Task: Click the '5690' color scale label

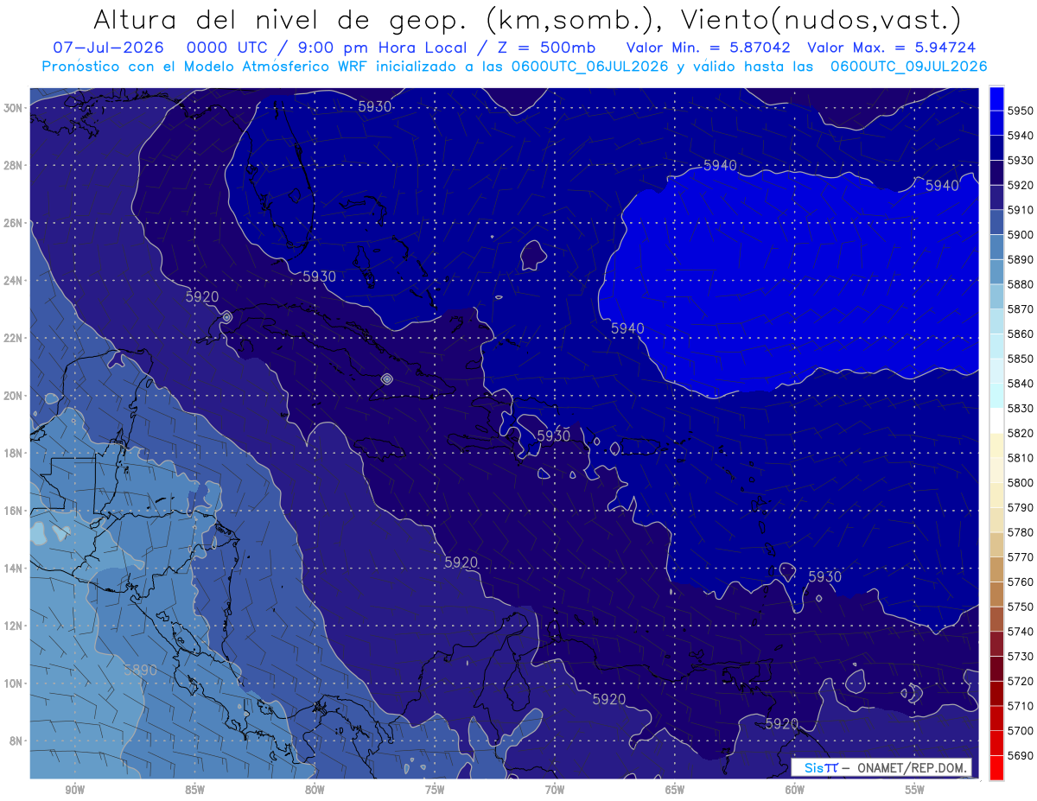Action: 1020,755
